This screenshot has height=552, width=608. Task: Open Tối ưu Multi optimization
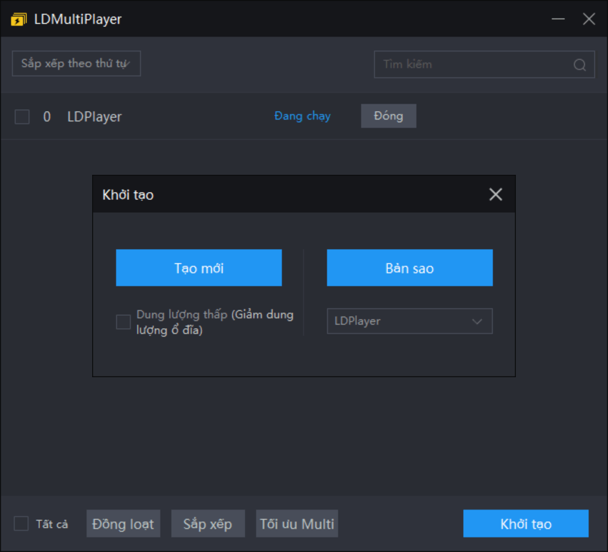tap(297, 523)
